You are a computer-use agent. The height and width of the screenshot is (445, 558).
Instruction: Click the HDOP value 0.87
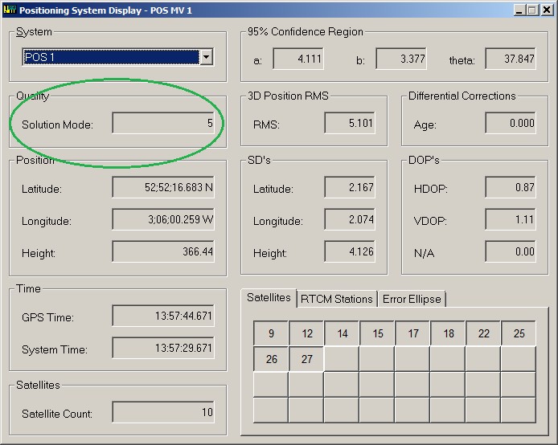tap(511, 187)
